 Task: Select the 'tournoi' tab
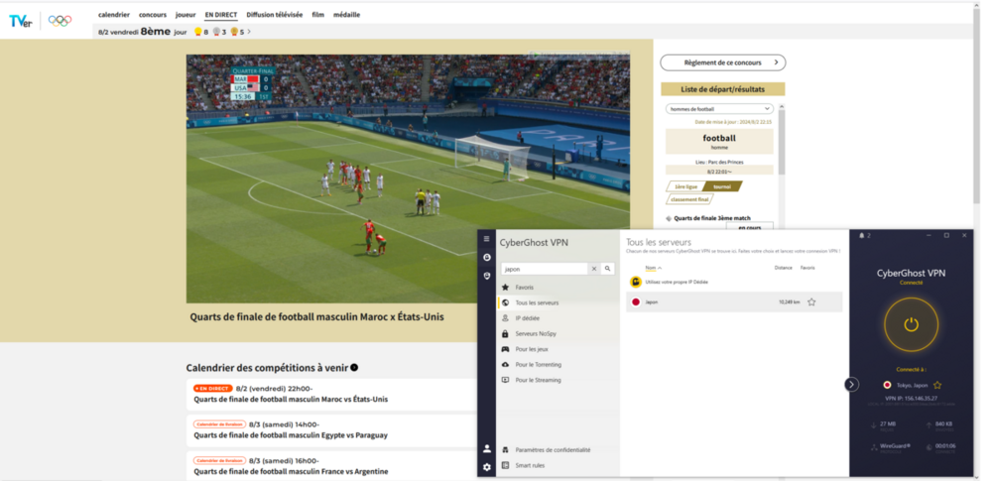click(722, 186)
